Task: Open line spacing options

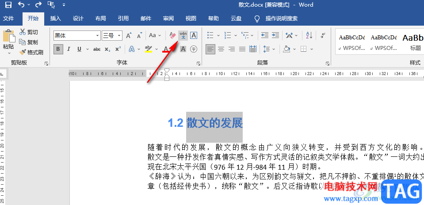Action: click(267, 49)
